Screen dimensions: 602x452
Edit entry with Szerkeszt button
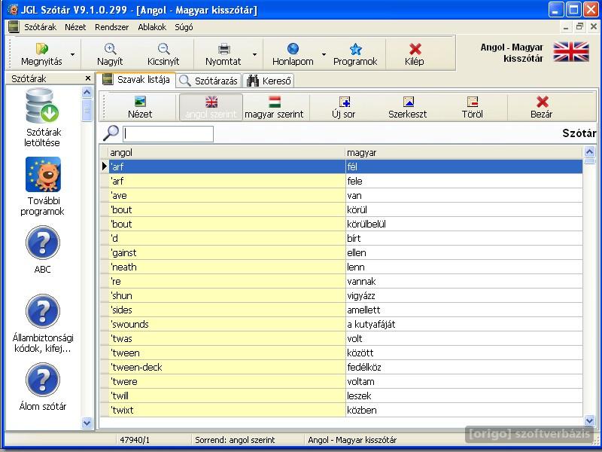(x=408, y=107)
